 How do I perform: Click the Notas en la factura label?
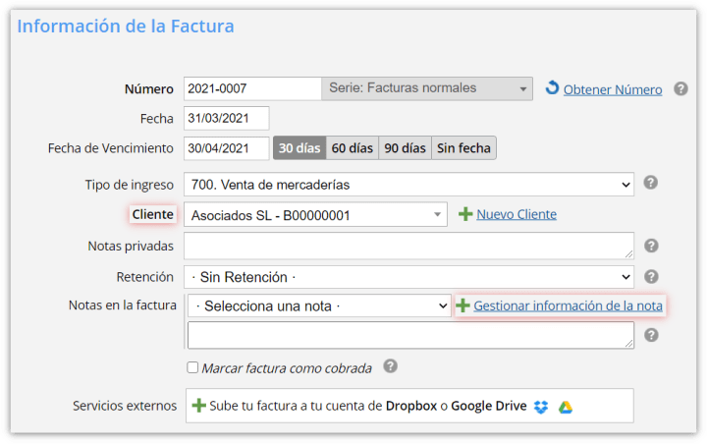point(122,305)
